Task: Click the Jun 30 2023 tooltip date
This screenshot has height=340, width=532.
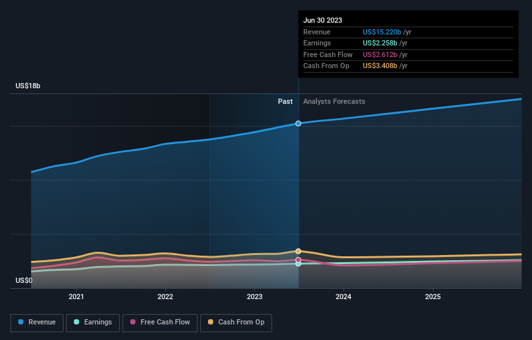Action: (x=323, y=20)
